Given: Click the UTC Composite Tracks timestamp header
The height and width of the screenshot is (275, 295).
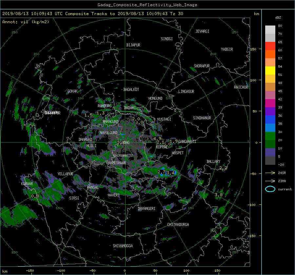Looking at the screenshot, I should click(x=92, y=14).
